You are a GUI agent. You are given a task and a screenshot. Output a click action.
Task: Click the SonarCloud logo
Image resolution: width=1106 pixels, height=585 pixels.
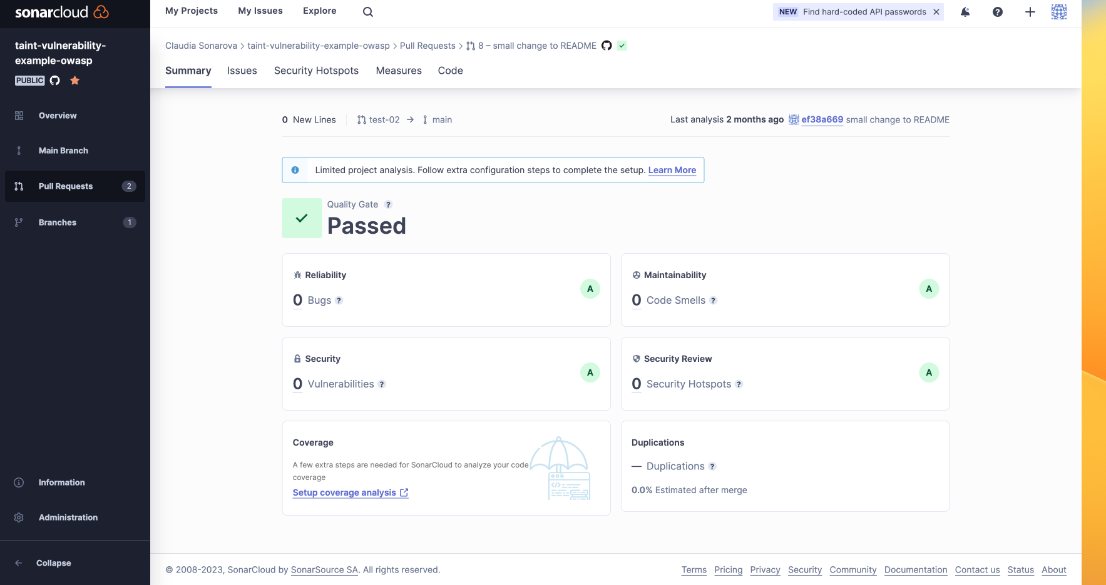[62, 12]
